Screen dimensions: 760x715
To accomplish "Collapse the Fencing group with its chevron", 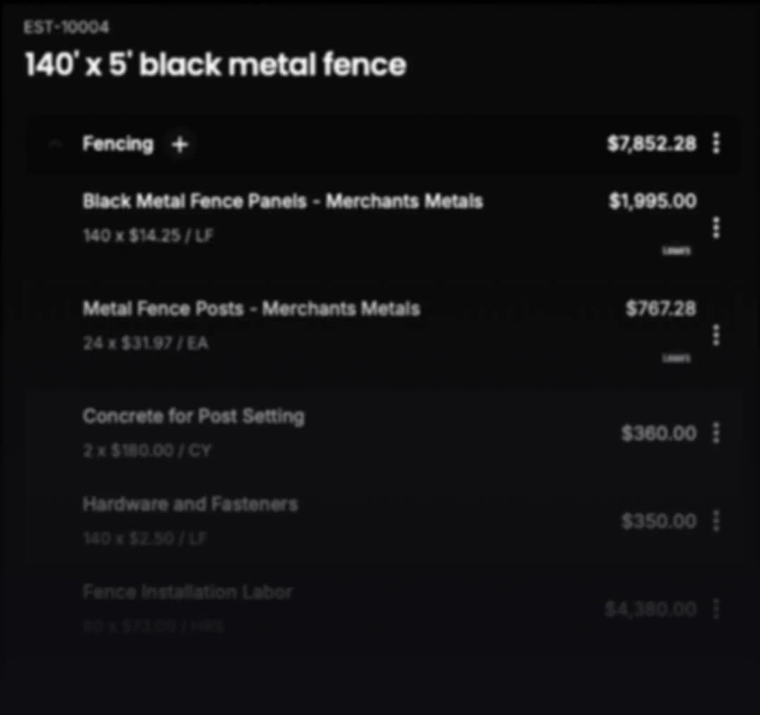I will click(x=56, y=144).
